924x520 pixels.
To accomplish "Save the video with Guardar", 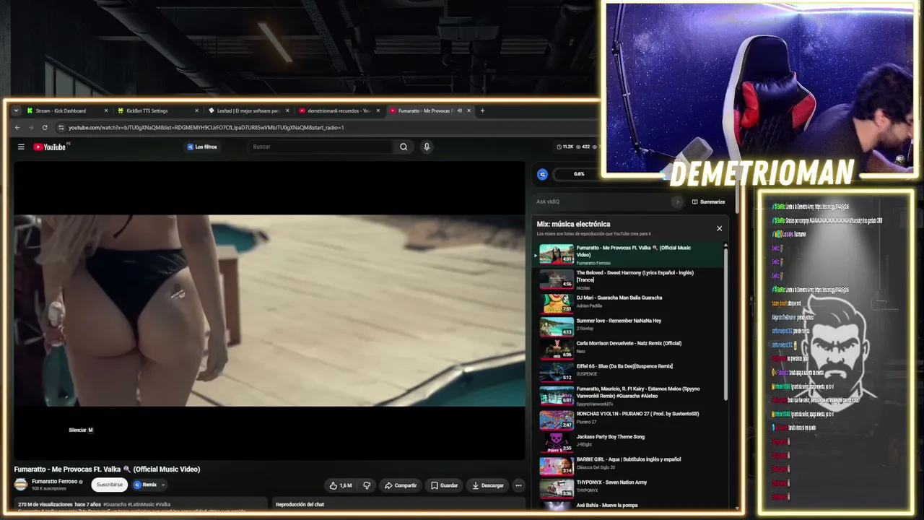I will pyautogui.click(x=444, y=485).
